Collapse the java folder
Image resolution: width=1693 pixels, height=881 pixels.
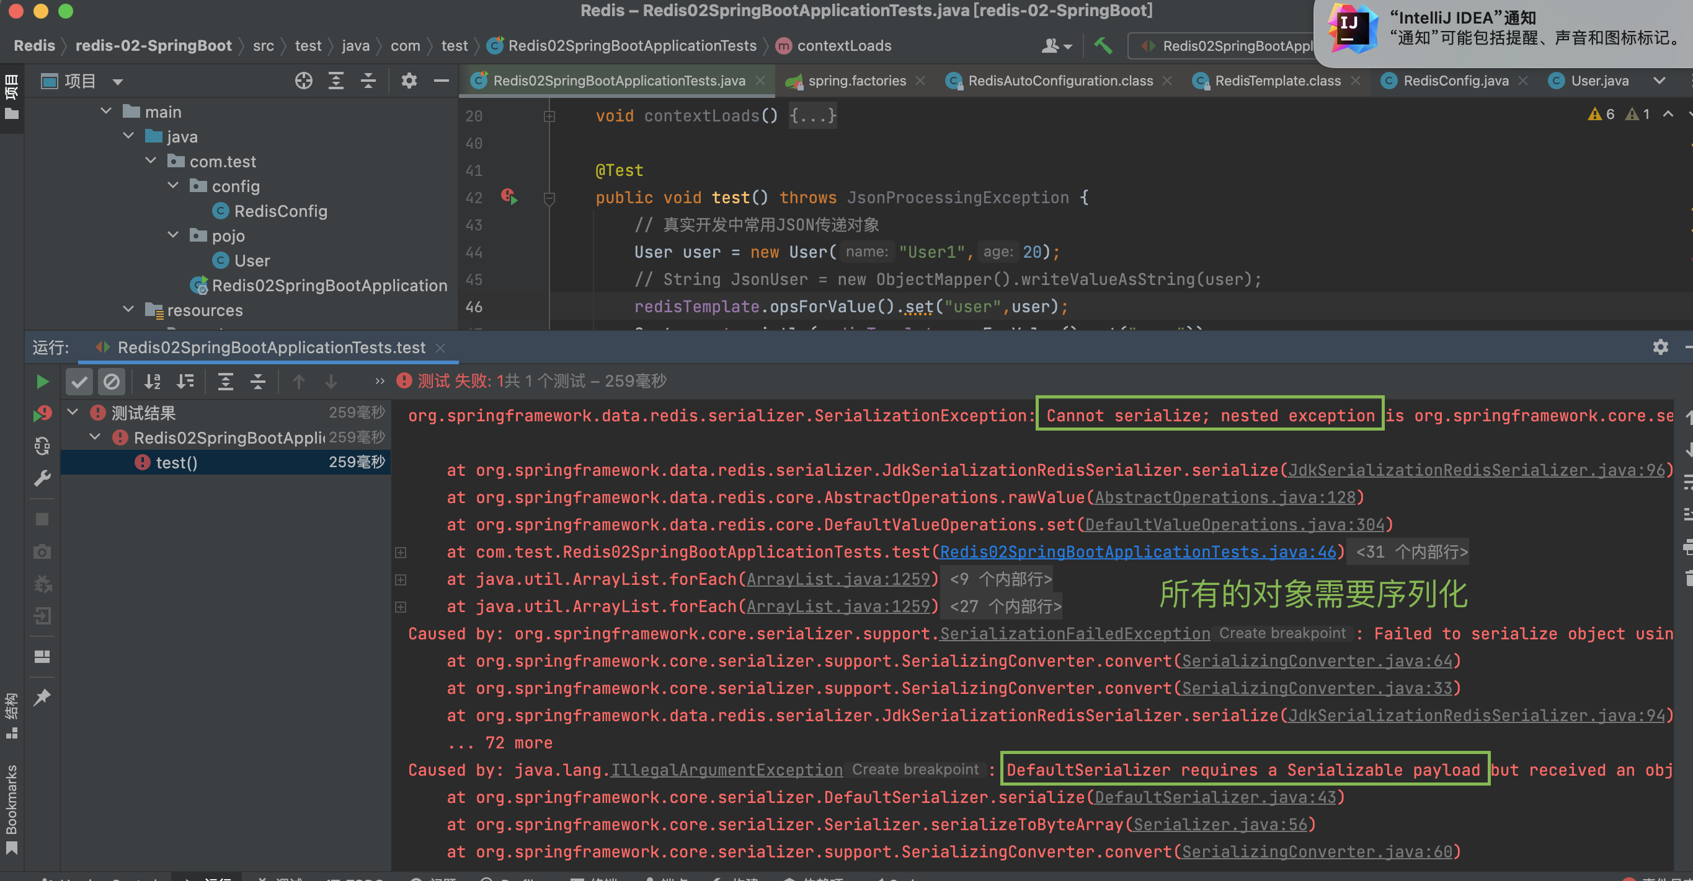[129, 136]
